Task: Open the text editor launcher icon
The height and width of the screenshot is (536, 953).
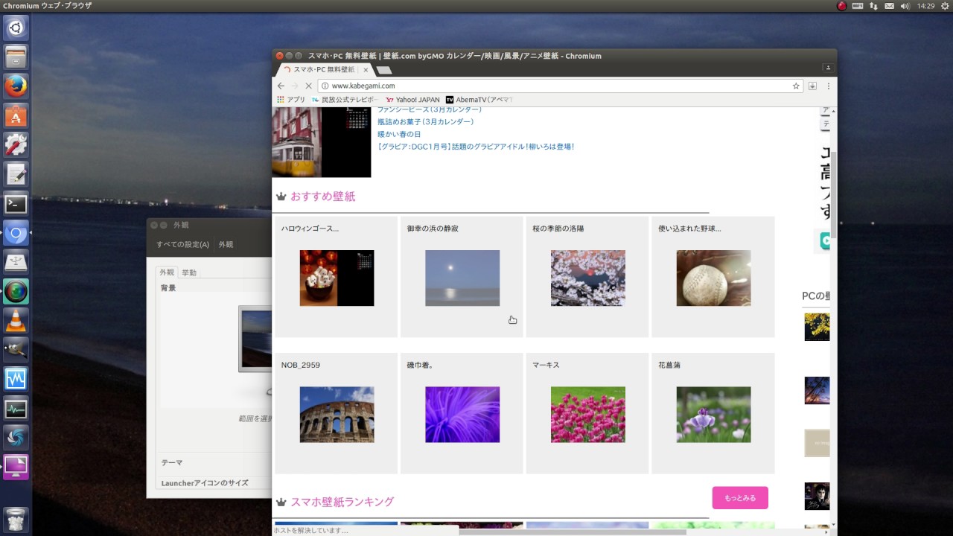Action: point(16,174)
